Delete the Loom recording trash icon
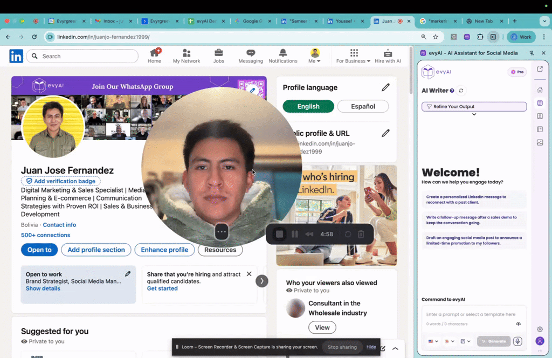 pyautogui.click(x=361, y=234)
